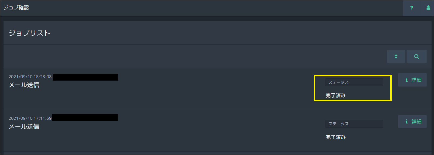434x155 pixels.
Task: Click the info icon on first 詳細 button
Action: point(406,80)
